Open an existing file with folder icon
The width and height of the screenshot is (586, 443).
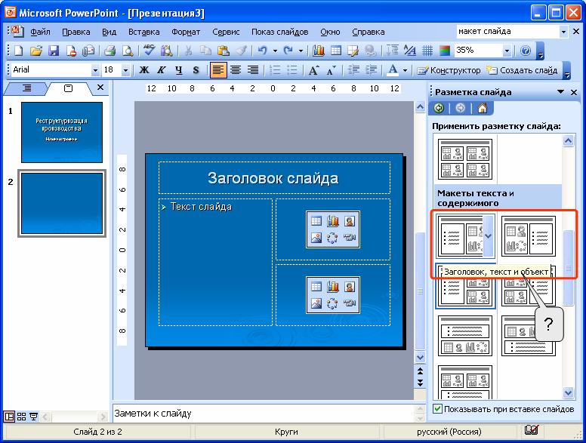tap(36, 51)
